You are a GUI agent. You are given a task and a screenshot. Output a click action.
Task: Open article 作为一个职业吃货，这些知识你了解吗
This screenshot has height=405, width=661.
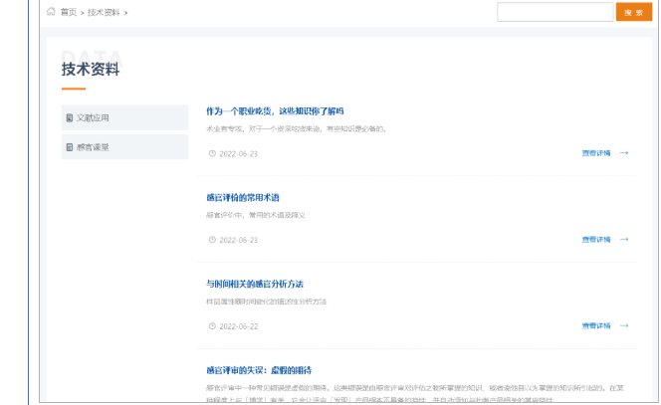(x=274, y=110)
